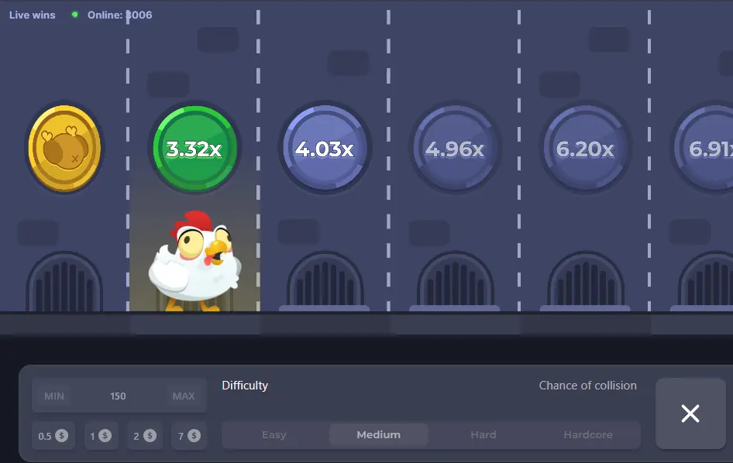Open the Live wins panel

[x=32, y=14]
